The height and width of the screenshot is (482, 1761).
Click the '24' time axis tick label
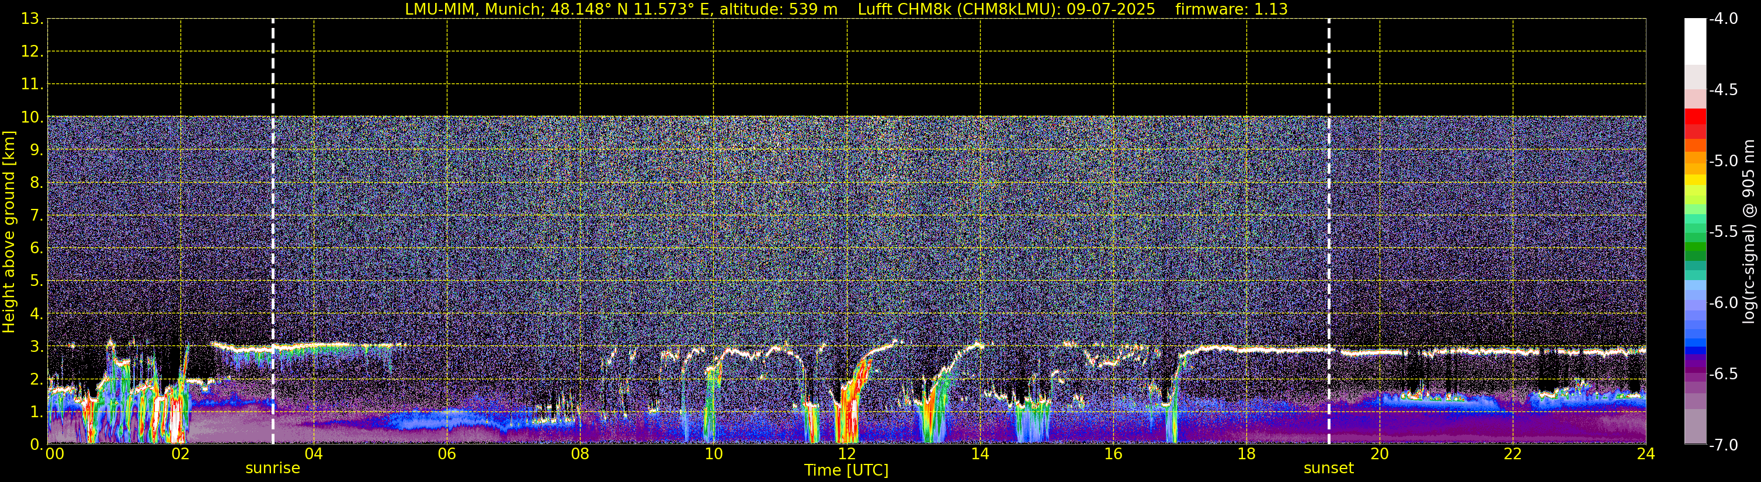pos(1646,455)
